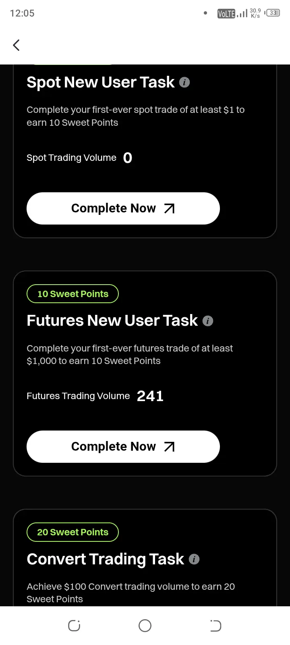Open the Android recent apps button

coord(74,626)
